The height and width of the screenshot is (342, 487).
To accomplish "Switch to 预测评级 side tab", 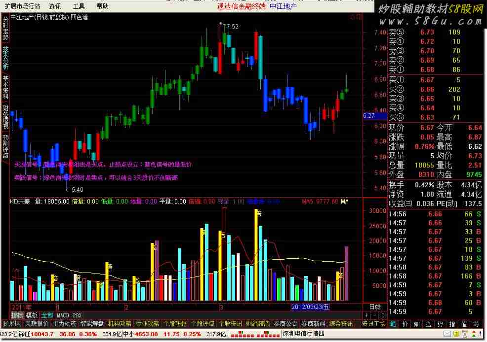I will click(5, 146).
